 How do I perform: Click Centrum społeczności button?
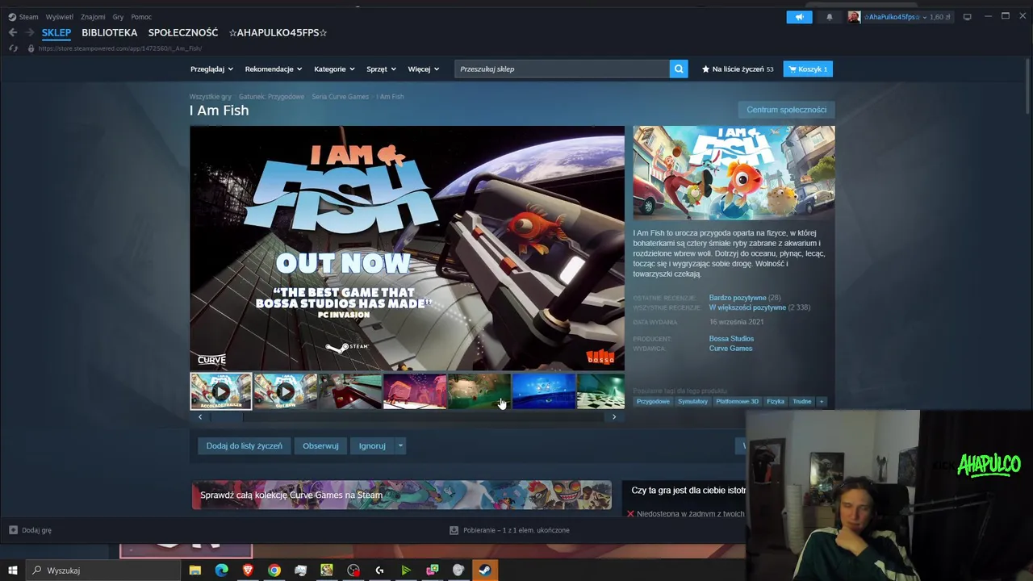[786, 110]
